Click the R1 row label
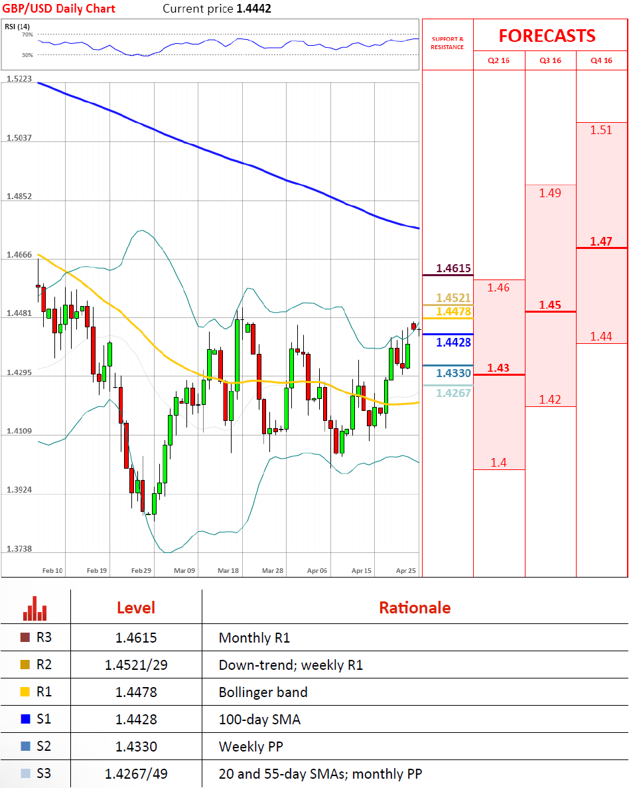The height and width of the screenshot is (788, 629). [x=44, y=692]
